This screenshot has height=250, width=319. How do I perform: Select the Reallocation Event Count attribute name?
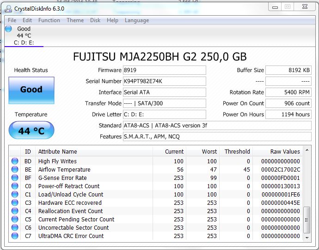pyautogui.click(x=70, y=211)
